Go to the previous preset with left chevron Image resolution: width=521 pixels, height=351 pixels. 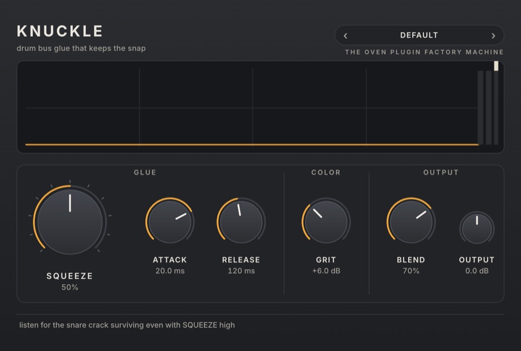(x=346, y=35)
